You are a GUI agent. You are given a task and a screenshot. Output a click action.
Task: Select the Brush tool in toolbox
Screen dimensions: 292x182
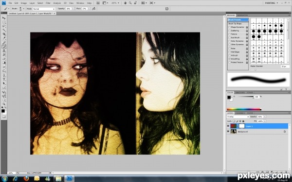point(4,47)
